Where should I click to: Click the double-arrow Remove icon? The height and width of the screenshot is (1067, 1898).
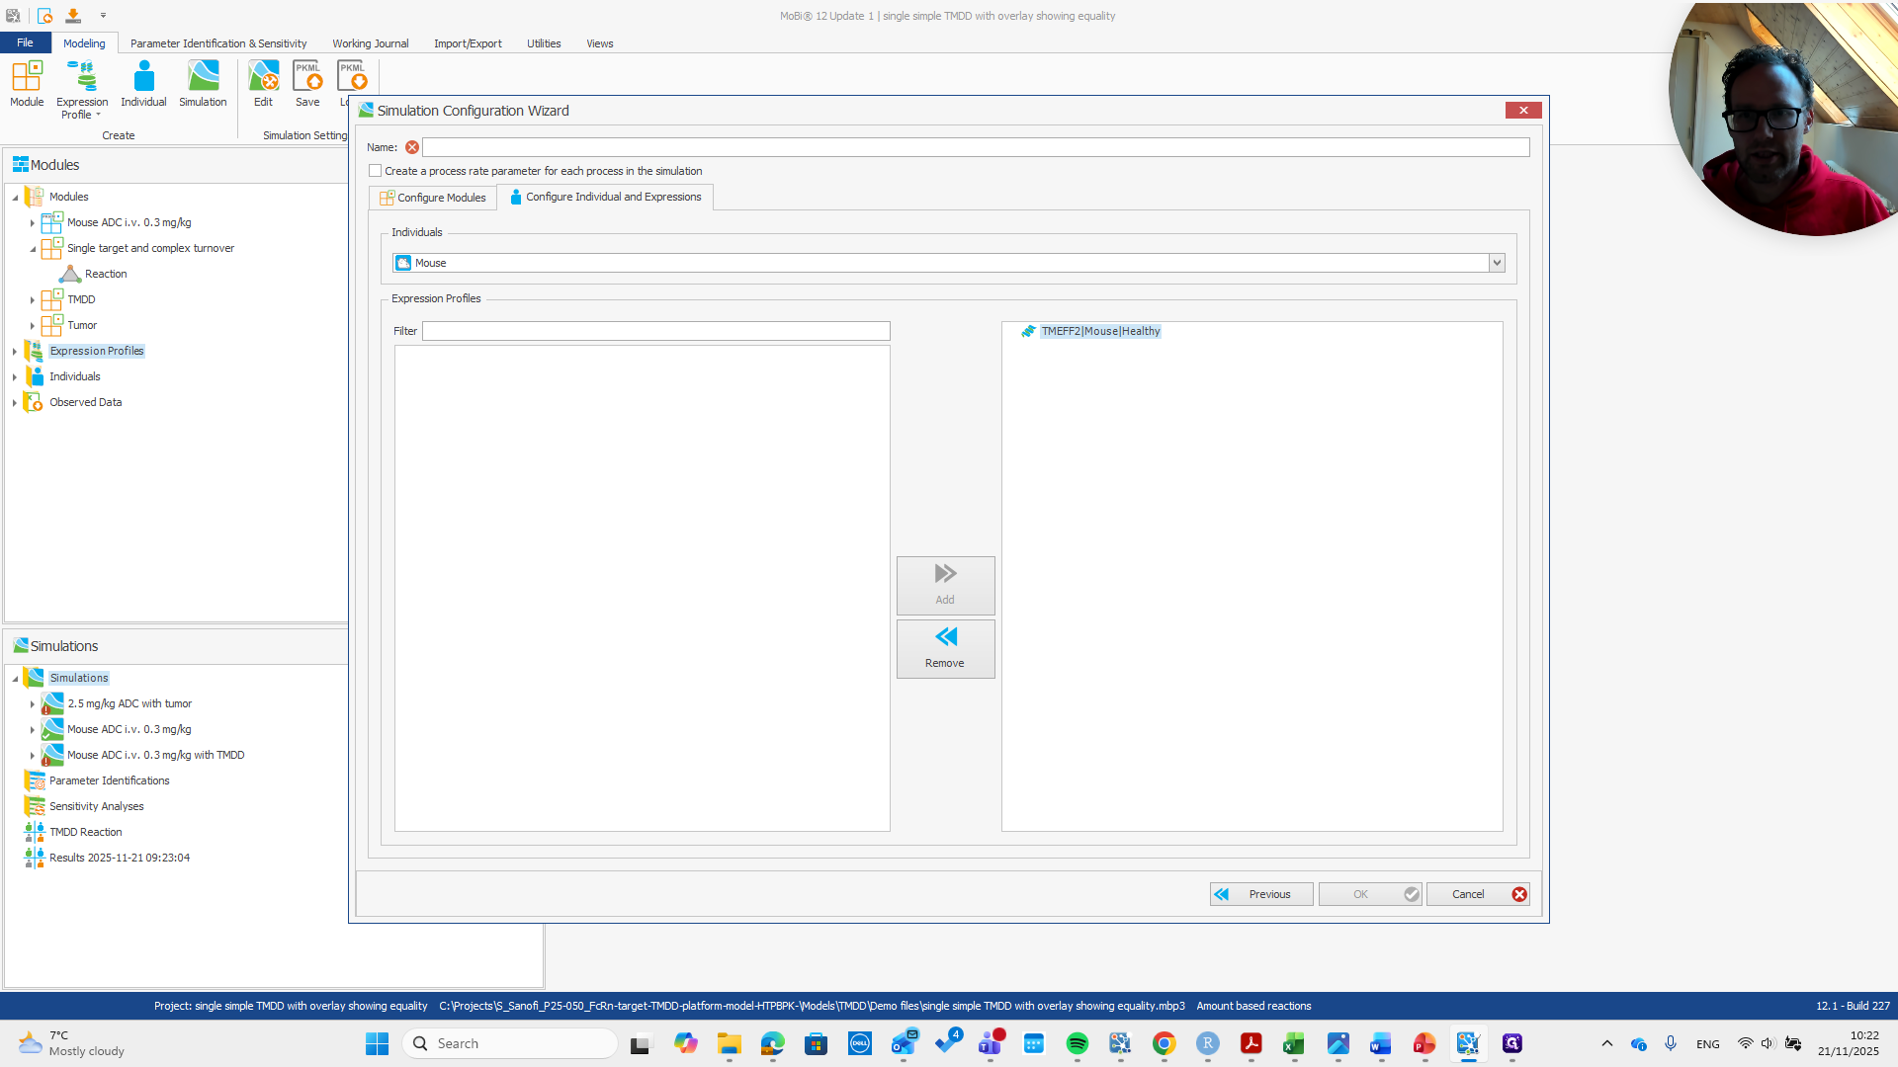[945, 637]
